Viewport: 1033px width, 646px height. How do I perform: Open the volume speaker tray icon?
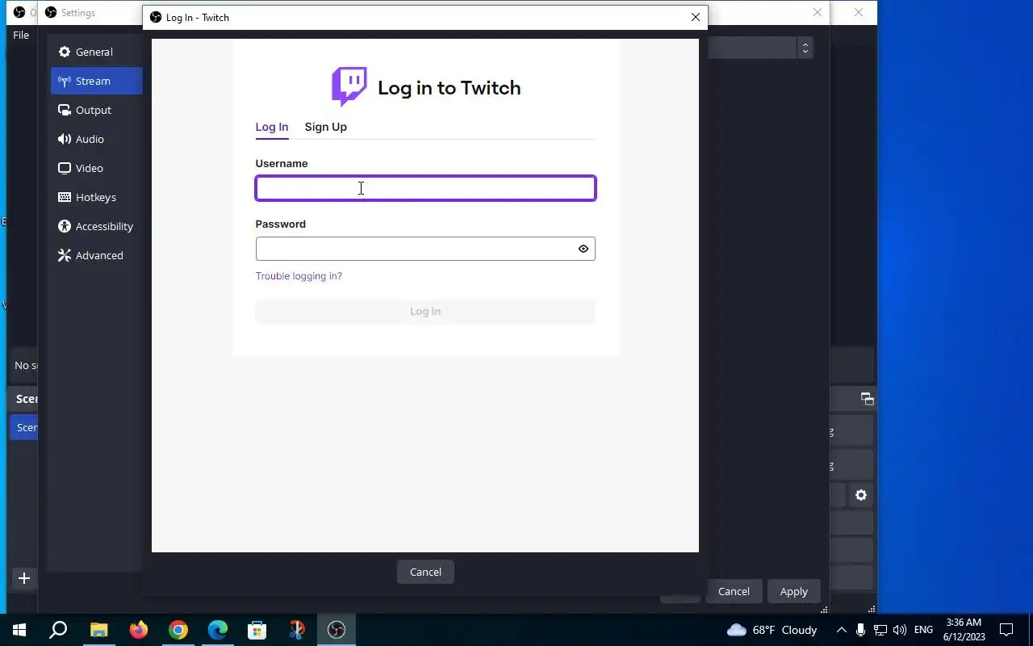(900, 630)
